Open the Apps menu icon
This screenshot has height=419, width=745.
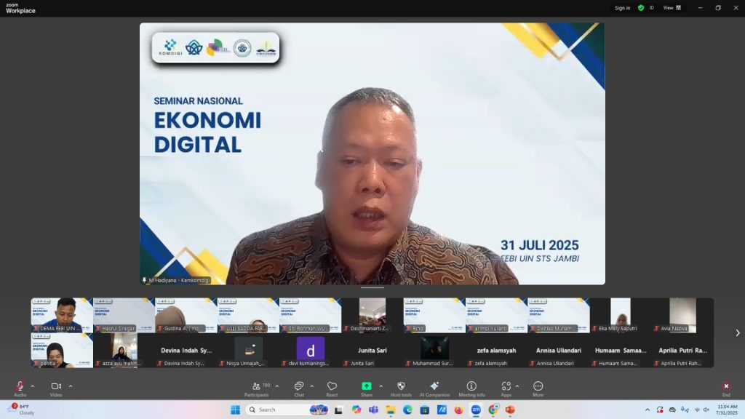coord(506,386)
